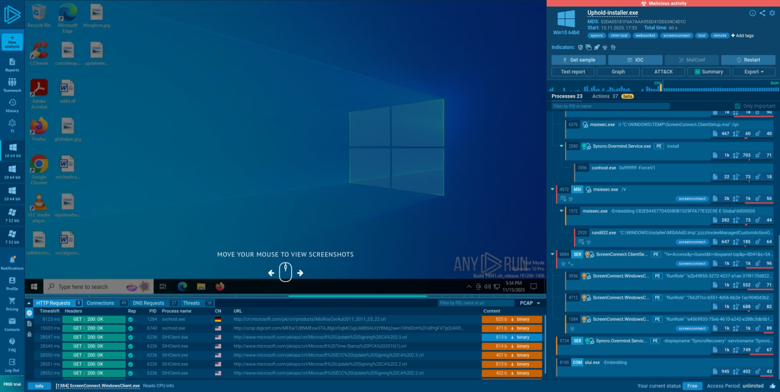Open the ANY.RUN logo home link
The width and height of the screenshot is (780, 392).
(x=12, y=15)
